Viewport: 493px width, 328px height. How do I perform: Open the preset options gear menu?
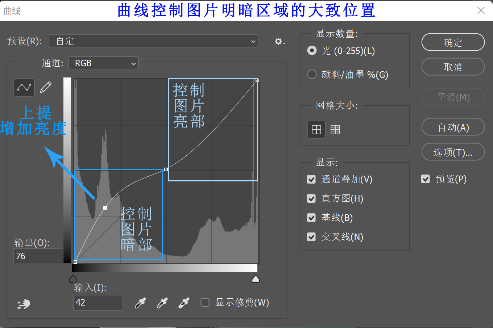click(x=279, y=41)
